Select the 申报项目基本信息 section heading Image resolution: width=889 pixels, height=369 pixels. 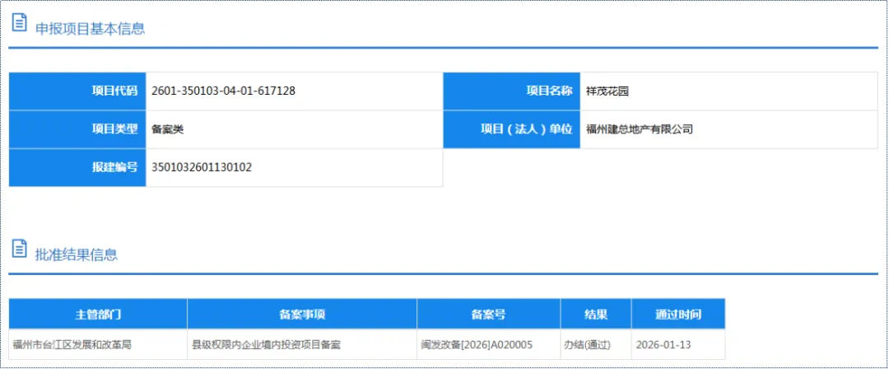coord(91,28)
